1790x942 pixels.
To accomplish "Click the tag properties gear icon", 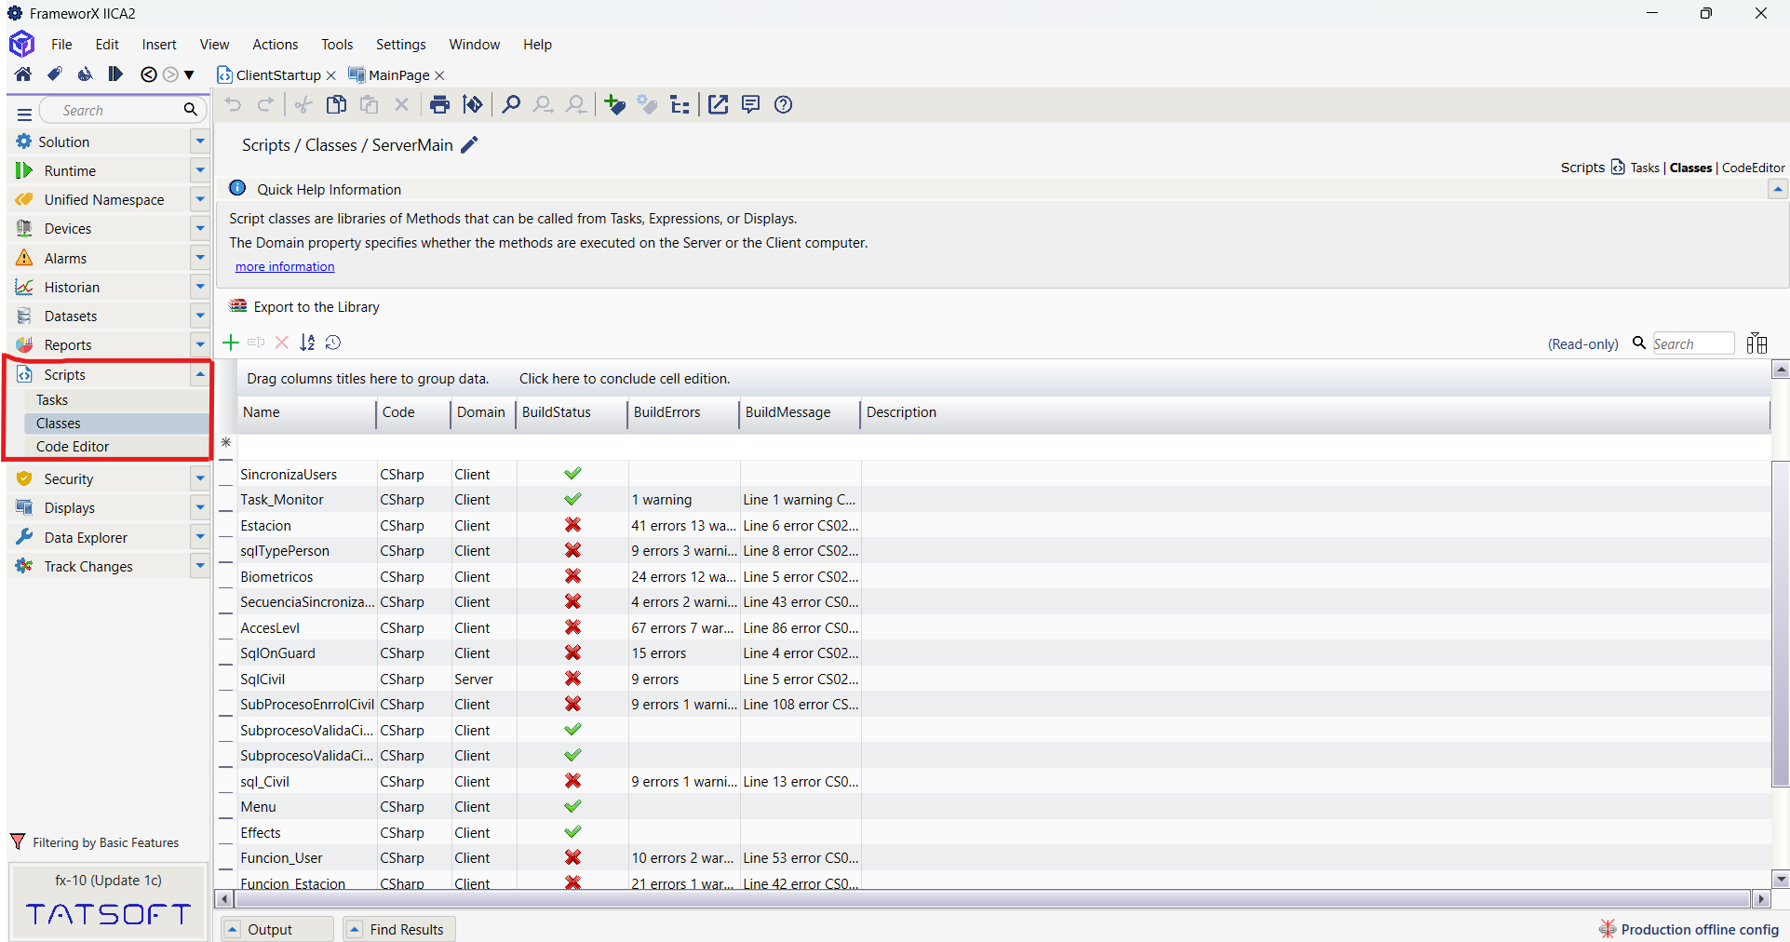I will 647,104.
